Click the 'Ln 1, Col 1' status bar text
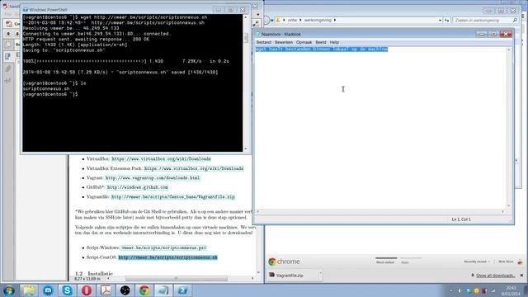Image resolution: width=528 pixels, height=297 pixels. click(461, 219)
